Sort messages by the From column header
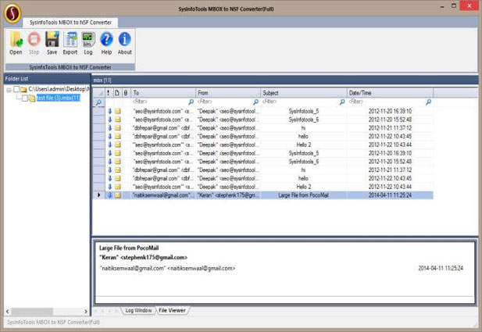The height and width of the screenshot is (332, 482). 228,92
